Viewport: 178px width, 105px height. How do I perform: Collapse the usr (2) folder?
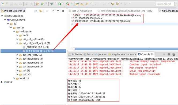pos(11,27)
